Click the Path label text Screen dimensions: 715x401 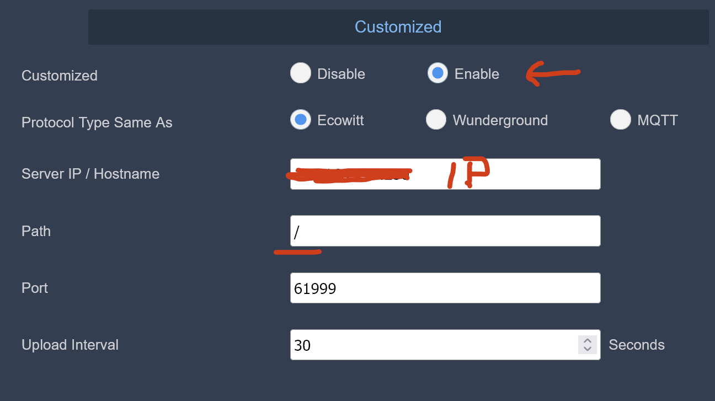(36, 231)
